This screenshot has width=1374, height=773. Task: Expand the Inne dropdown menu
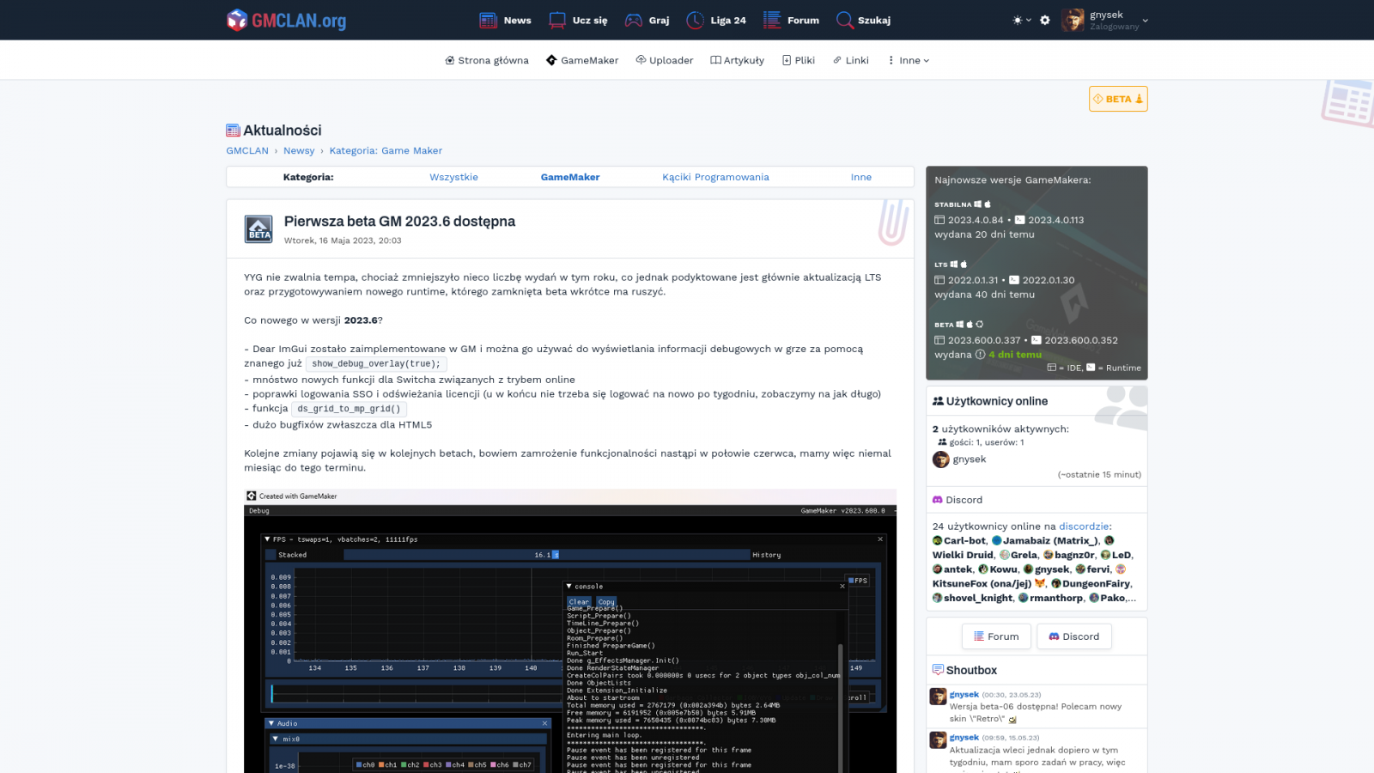pos(909,60)
